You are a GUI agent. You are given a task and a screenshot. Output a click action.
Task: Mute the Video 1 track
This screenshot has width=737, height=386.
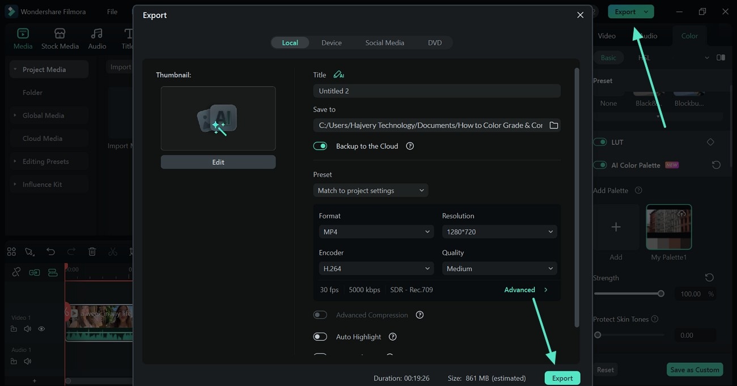tap(27, 329)
